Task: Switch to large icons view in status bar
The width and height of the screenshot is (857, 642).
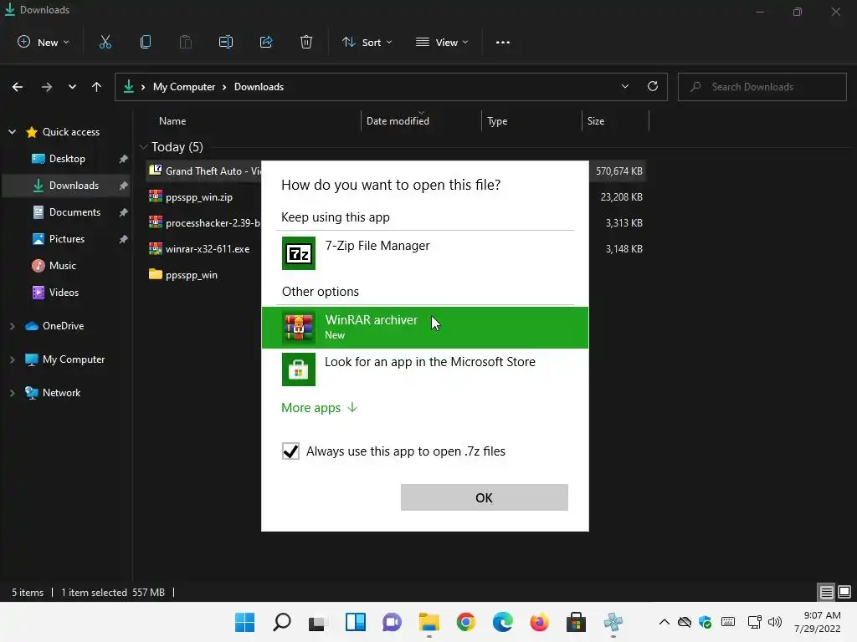Action: [x=844, y=592]
